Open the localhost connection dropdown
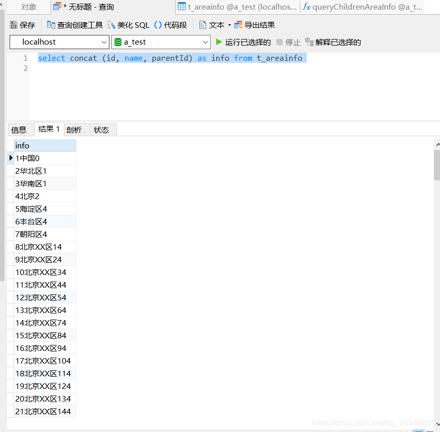440x432 pixels. coord(104,42)
